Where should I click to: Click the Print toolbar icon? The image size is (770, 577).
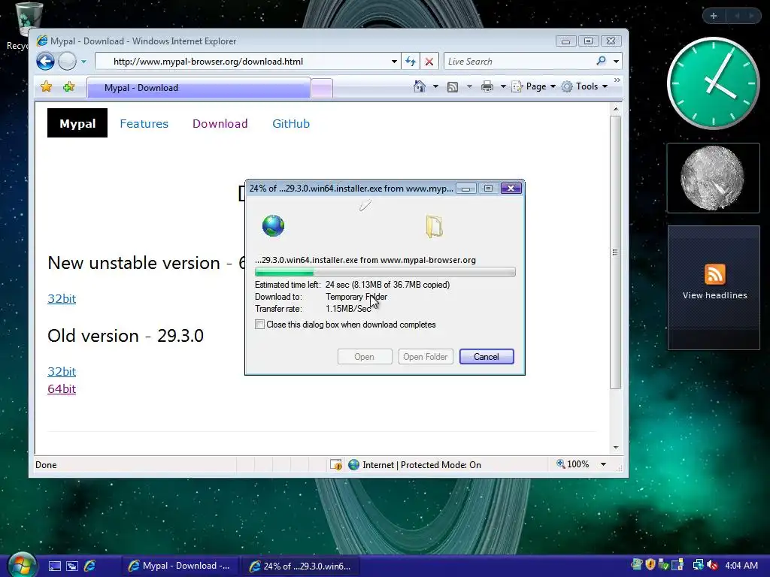(x=487, y=87)
